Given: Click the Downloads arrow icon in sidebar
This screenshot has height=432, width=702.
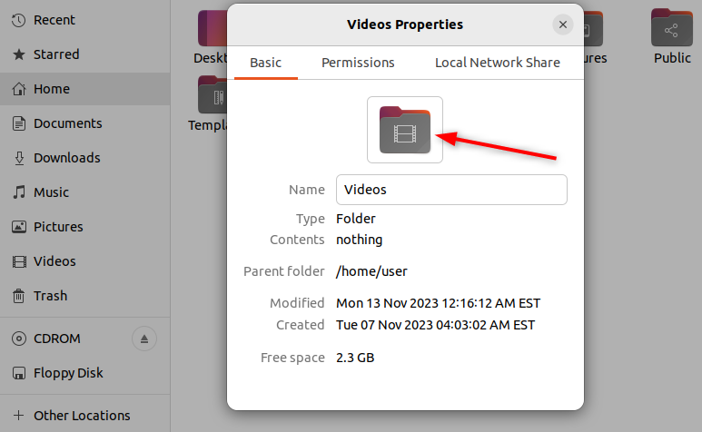Looking at the screenshot, I should coord(18,158).
